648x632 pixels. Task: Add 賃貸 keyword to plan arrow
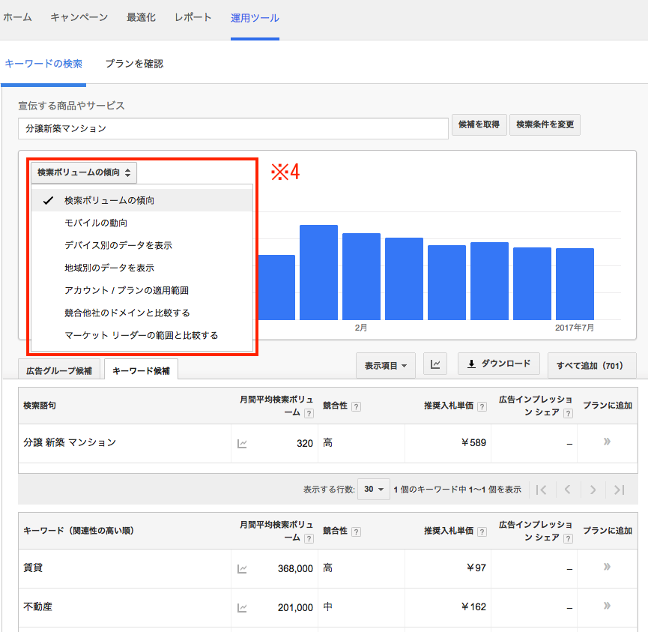click(x=607, y=567)
